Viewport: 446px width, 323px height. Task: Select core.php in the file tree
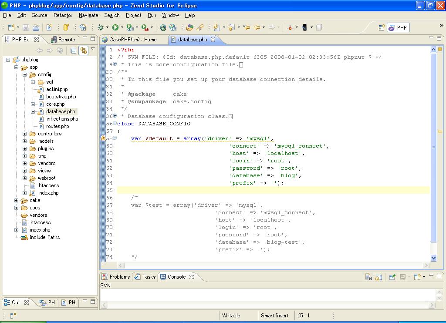click(x=55, y=104)
